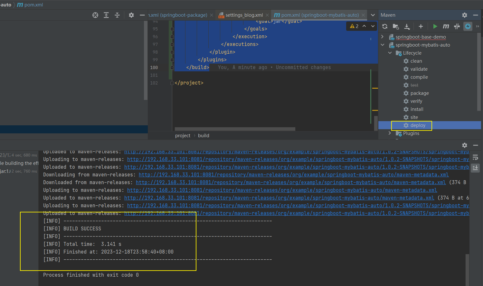Screen dimensions: 483x286
Task: Execute Maven goal 'm' icon
Action: coord(446,26)
